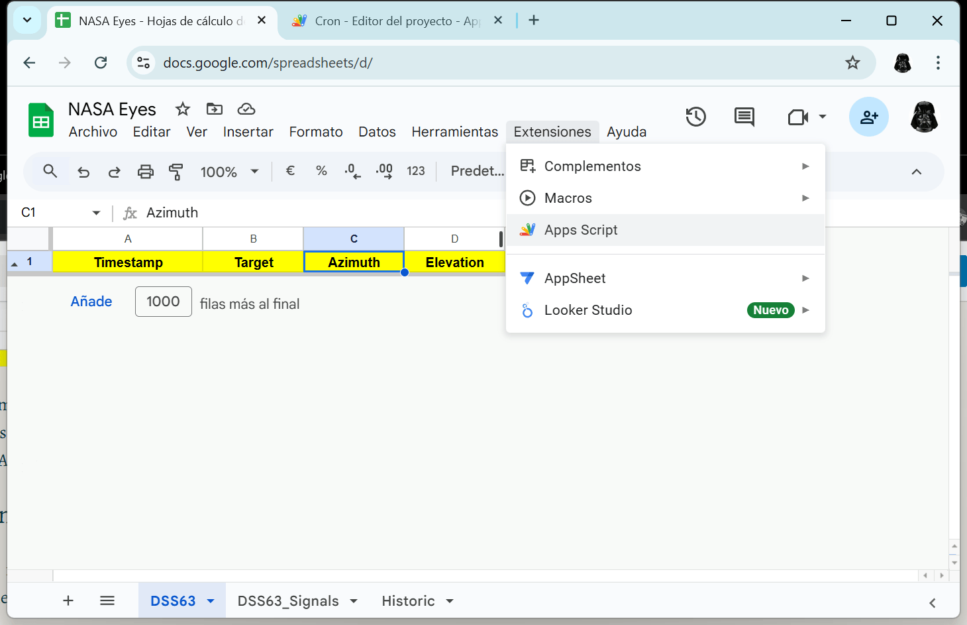Open the zoom 100% dropdown
This screenshot has height=625, width=967.
point(229,172)
